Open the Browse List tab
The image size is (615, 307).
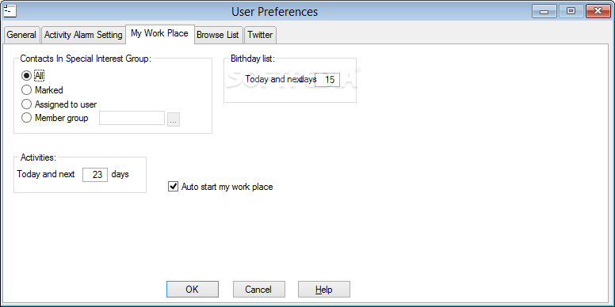[218, 35]
